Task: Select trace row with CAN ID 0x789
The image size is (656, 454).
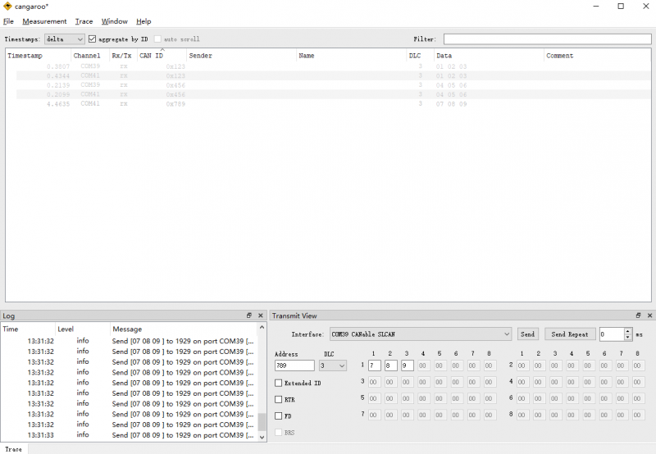Action: (329, 104)
